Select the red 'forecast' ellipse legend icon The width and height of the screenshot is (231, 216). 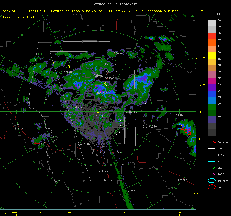point(211,187)
